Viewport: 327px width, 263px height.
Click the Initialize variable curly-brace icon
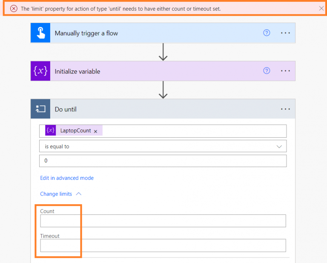pyautogui.click(x=40, y=71)
